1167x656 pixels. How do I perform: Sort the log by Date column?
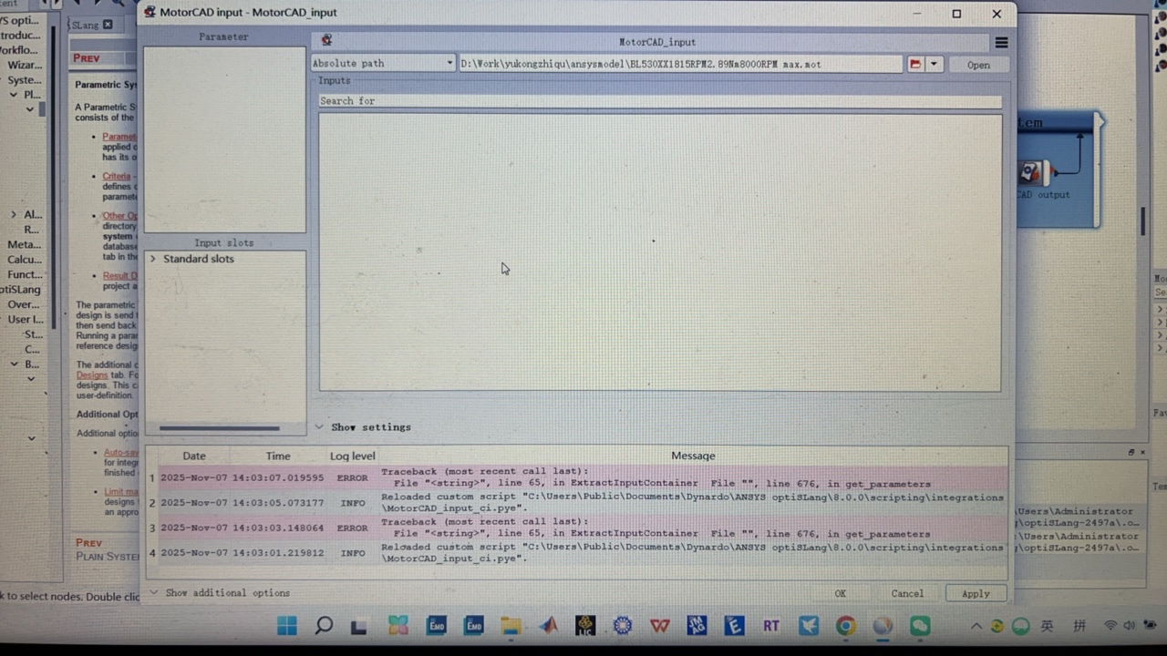click(x=194, y=456)
